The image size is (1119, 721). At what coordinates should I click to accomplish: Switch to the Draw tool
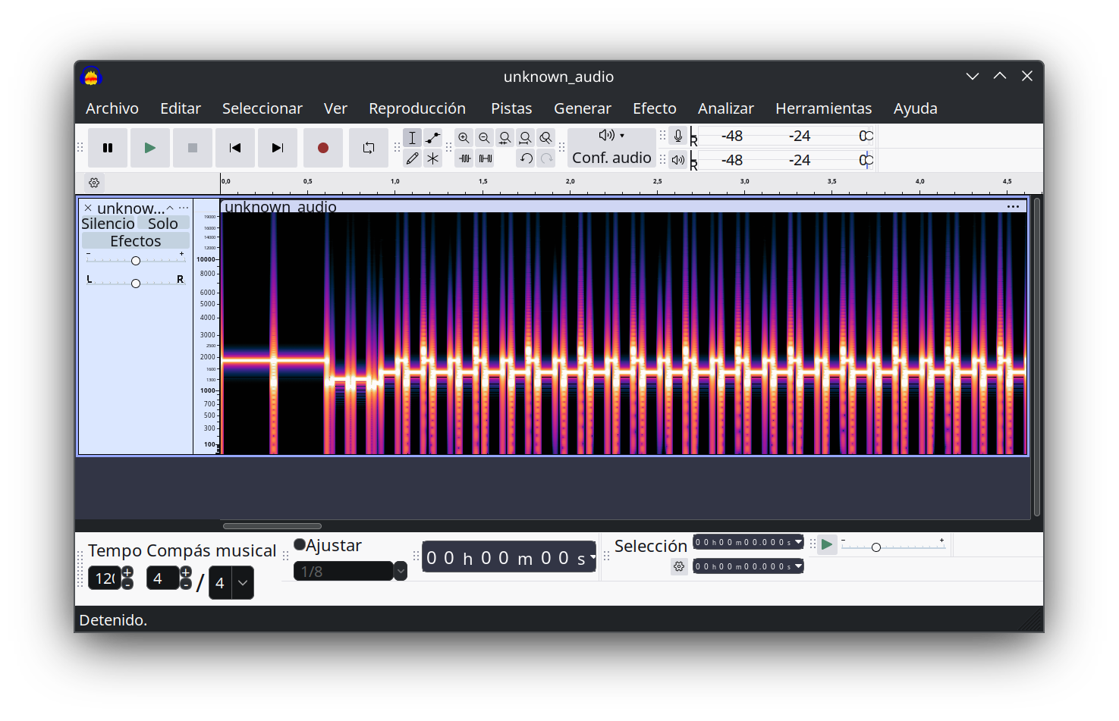(412, 158)
